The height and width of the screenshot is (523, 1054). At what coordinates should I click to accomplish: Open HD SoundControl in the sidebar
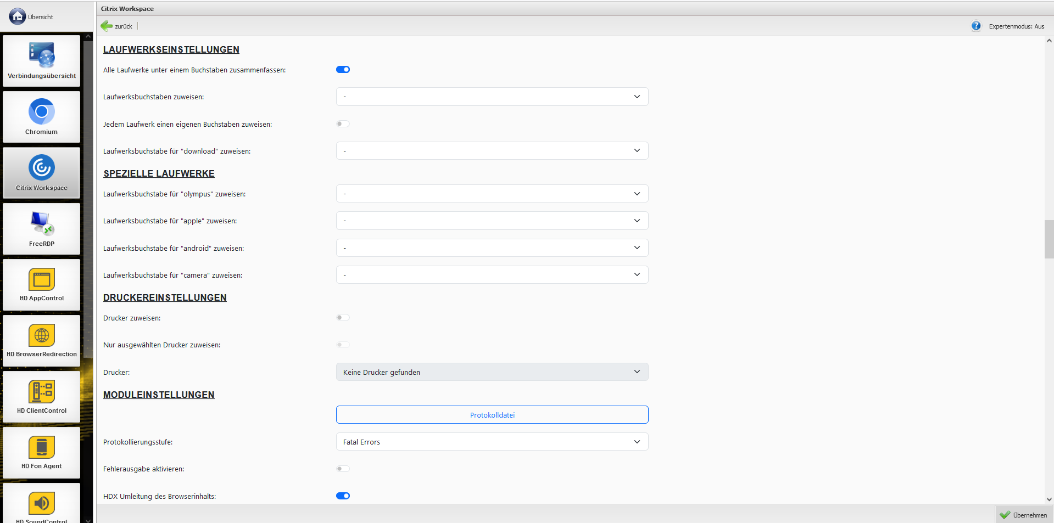tap(42, 504)
